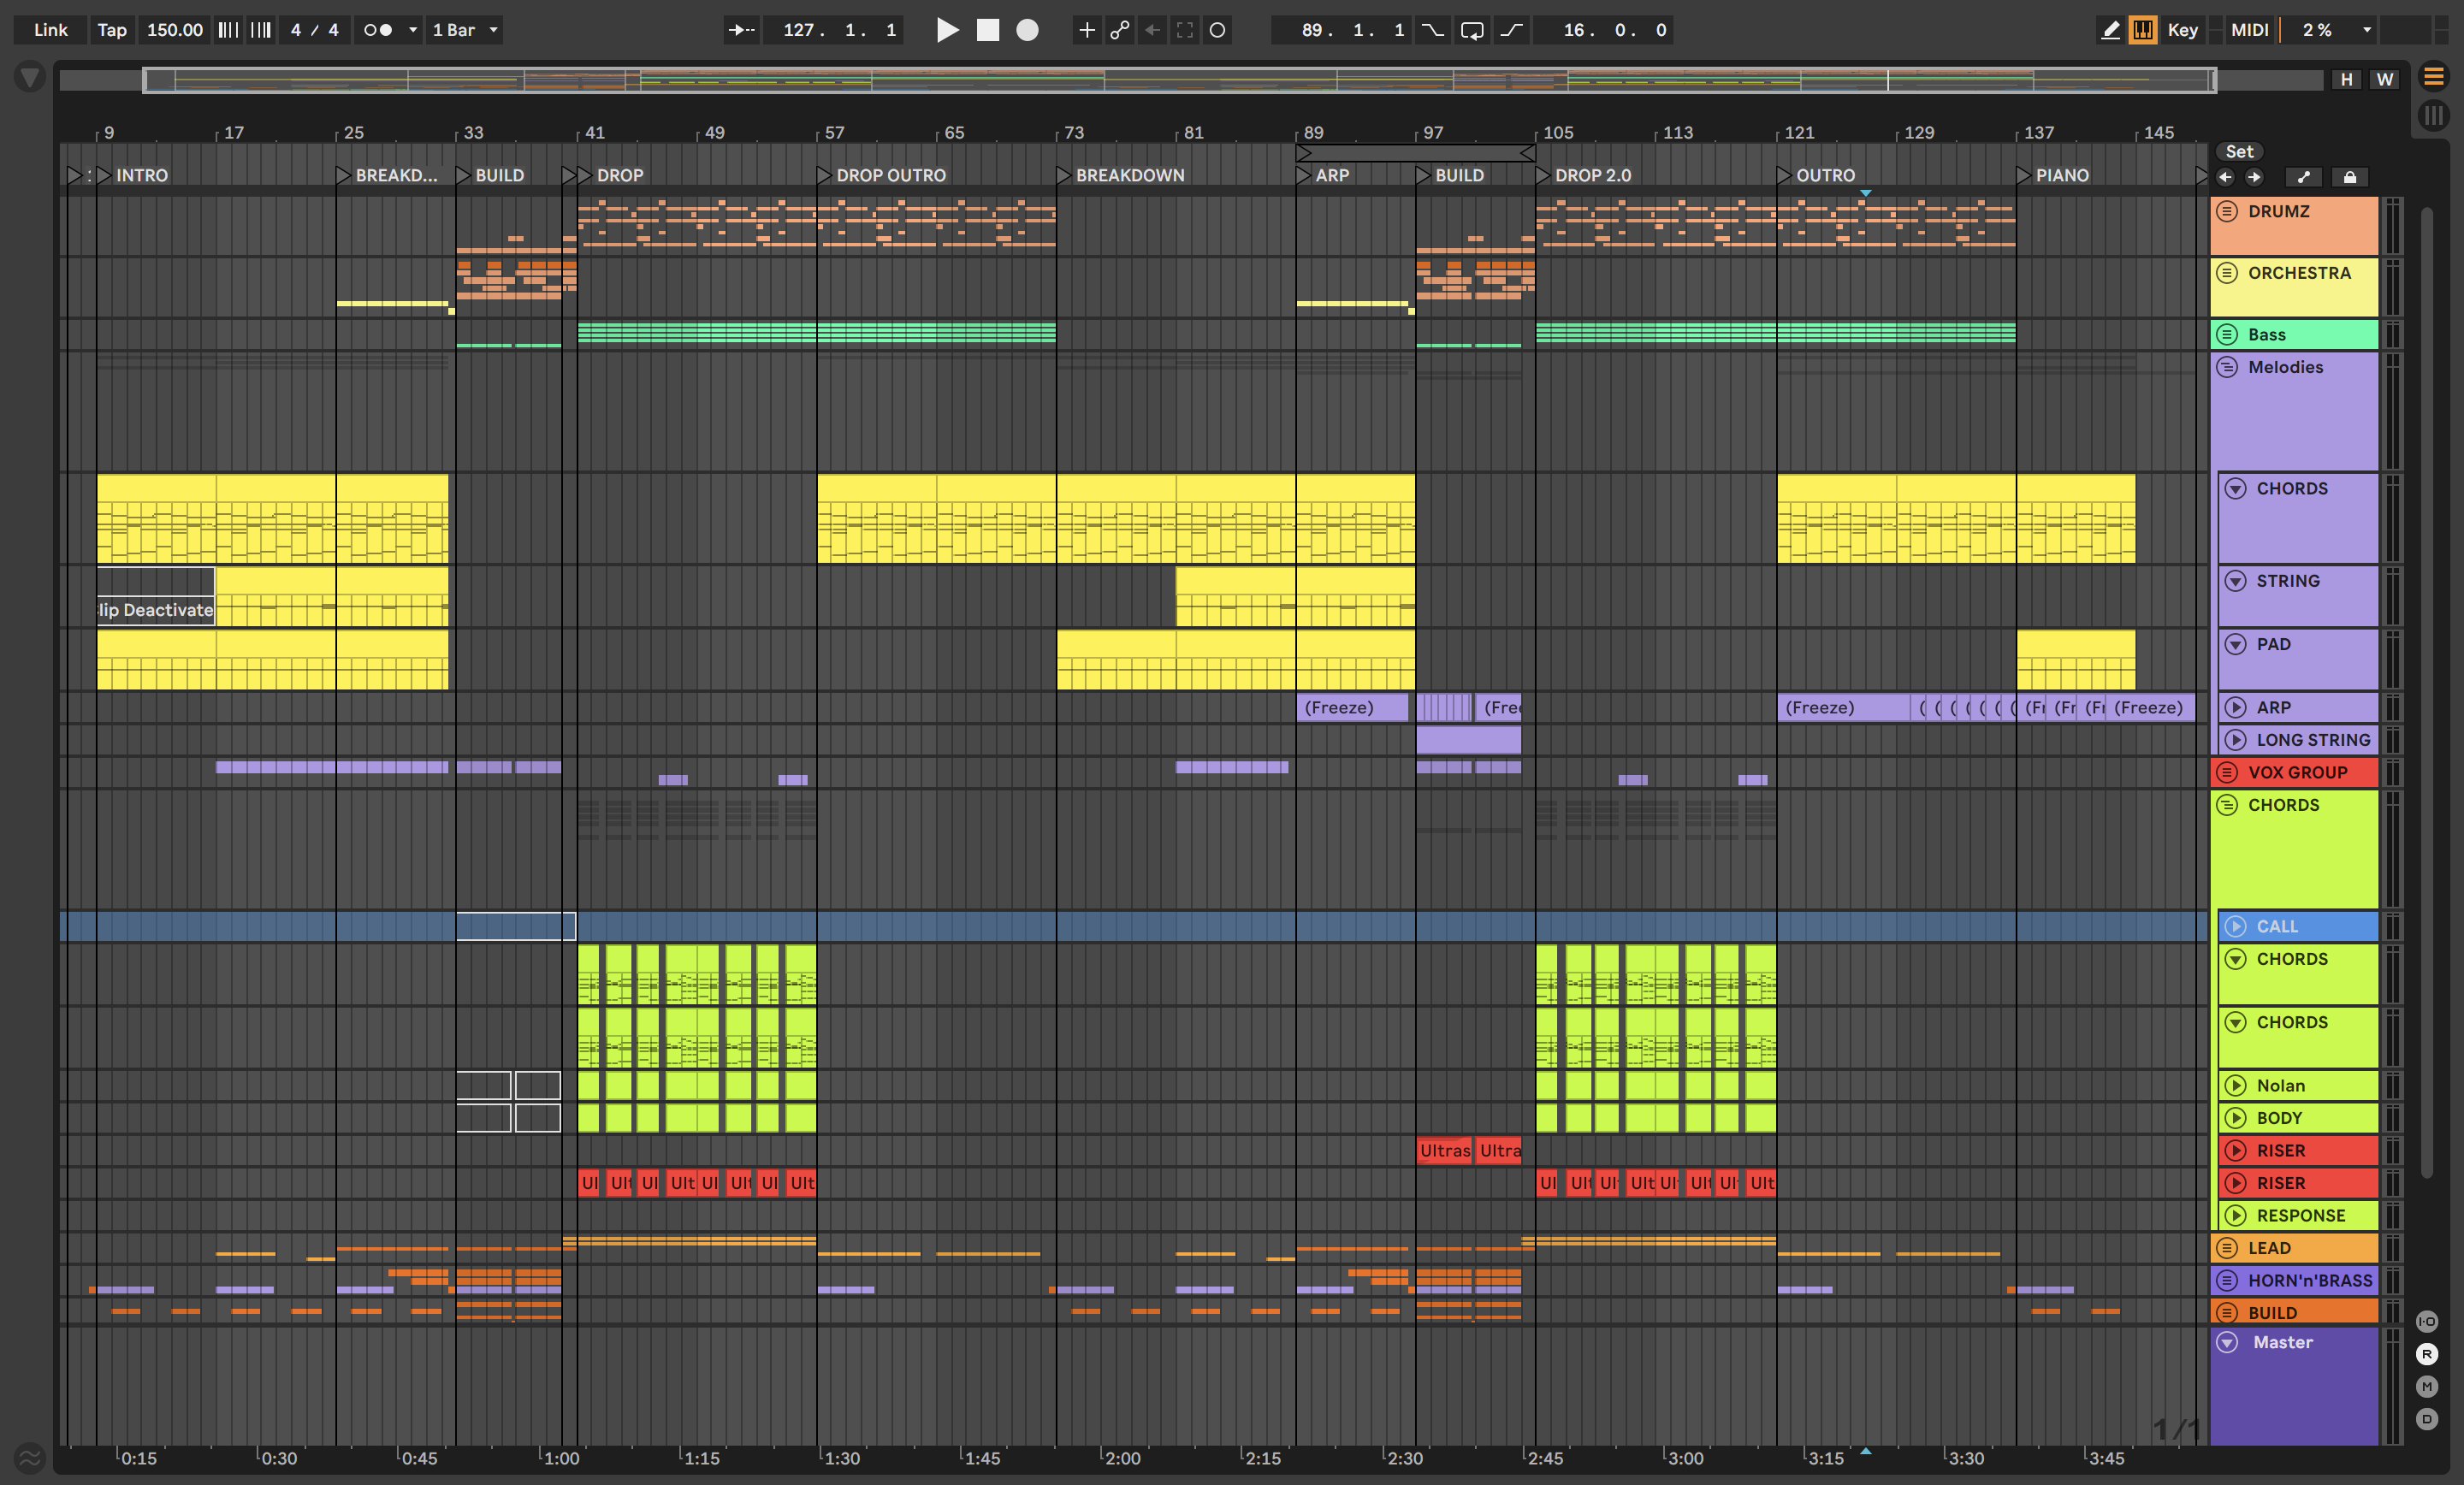Click the H optimize height button

pyautogui.click(x=2346, y=80)
